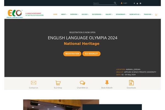Open the Chat With Us link label
The image size is (165, 110).
[x=82, y=88]
